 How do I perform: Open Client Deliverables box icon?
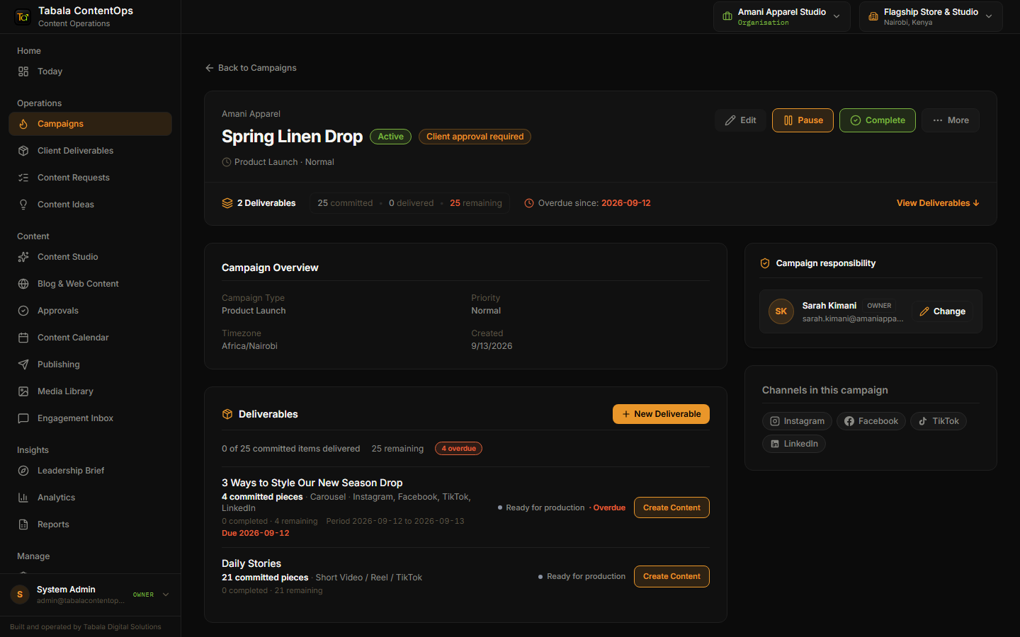pyautogui.click(x=23, y=151)
